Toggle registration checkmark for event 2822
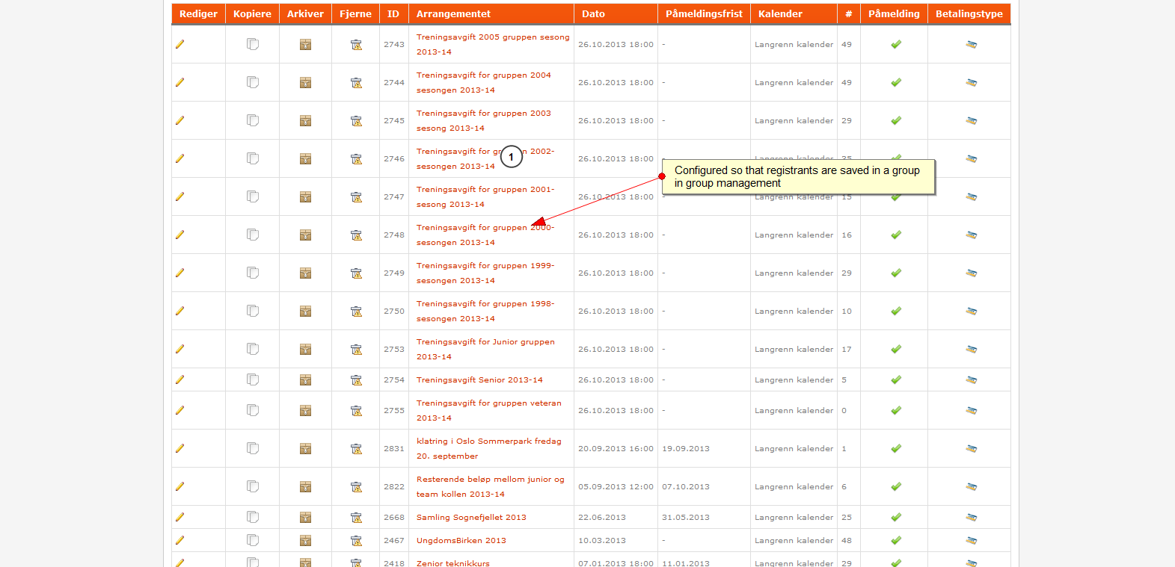Viewport: 1175px width, 567px height. pos(896,486)
